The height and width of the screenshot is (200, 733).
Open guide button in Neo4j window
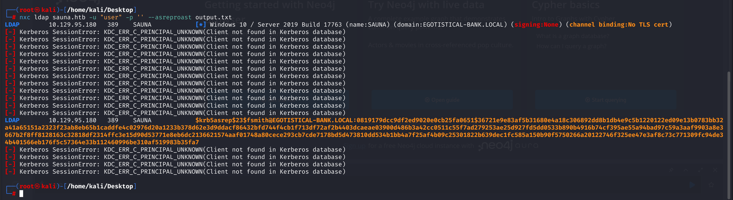click(x=442, y=100)
